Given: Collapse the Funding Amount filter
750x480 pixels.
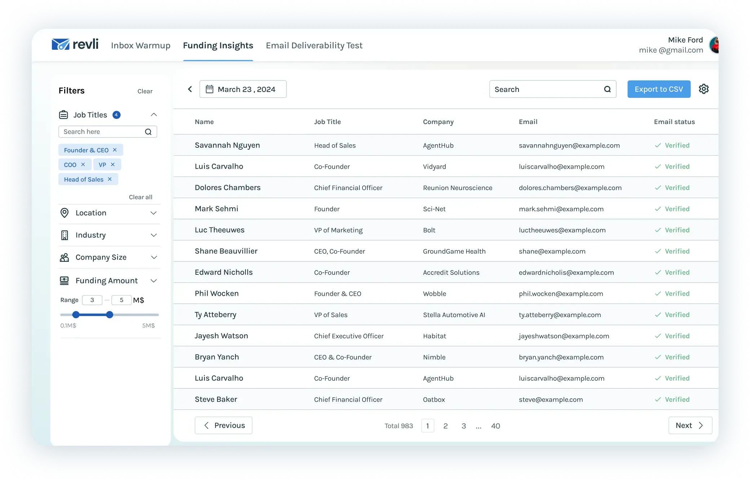Looking at the screenshot, I should click(x=154, y=281).
